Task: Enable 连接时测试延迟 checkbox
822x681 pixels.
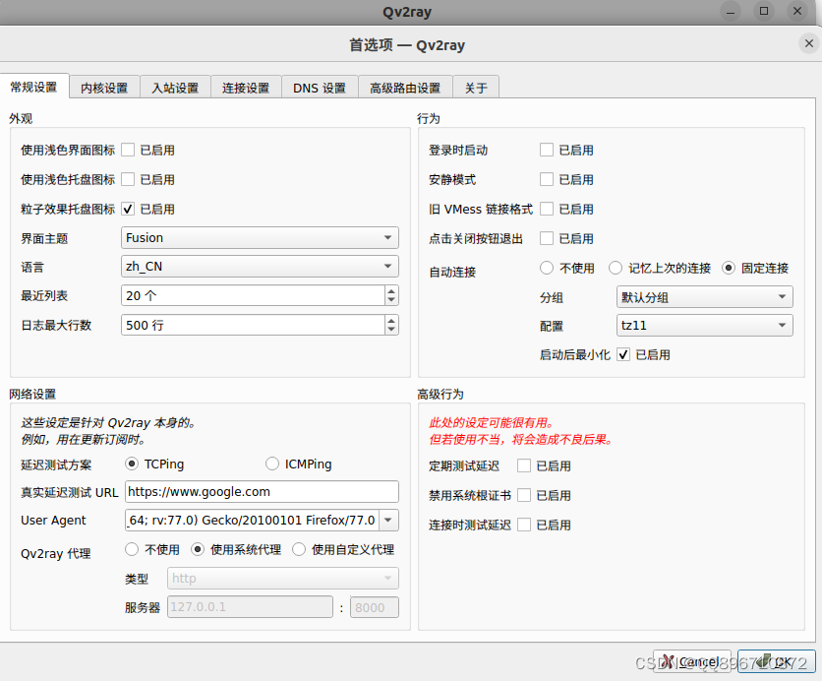Action: click(x=524, y=525)
